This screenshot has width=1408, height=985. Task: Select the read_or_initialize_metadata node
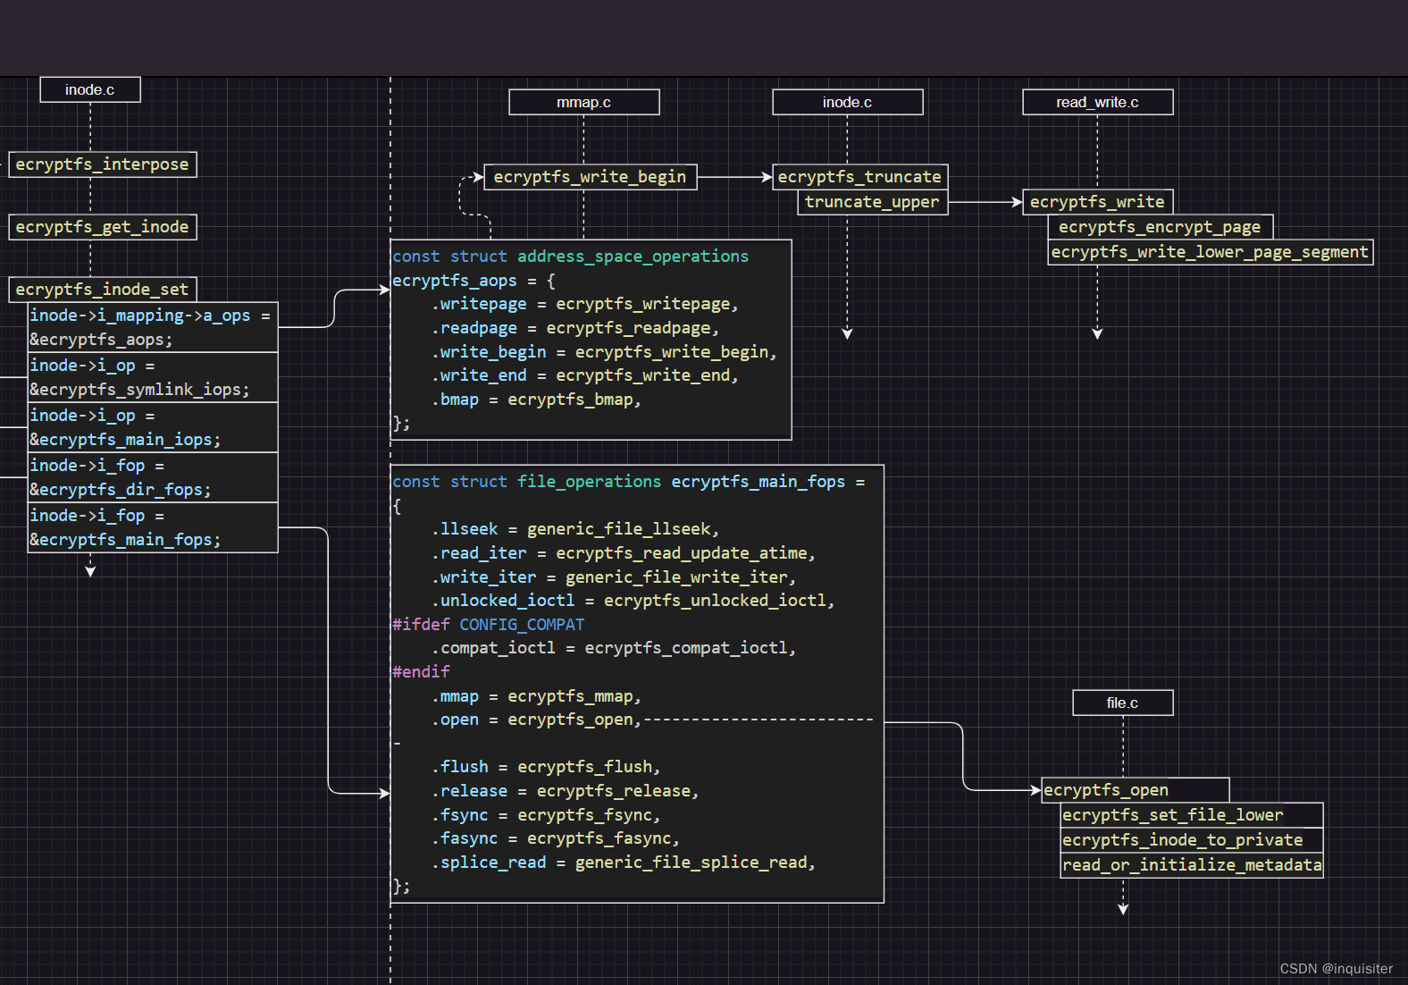[x=1192, y=865]
